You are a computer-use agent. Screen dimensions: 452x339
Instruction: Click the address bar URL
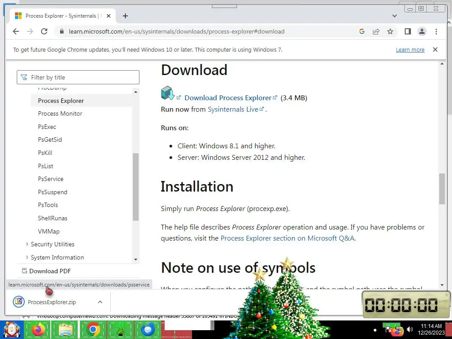177,31
